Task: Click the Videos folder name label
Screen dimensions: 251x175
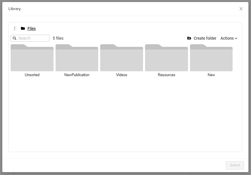Action: click(121, 75)
